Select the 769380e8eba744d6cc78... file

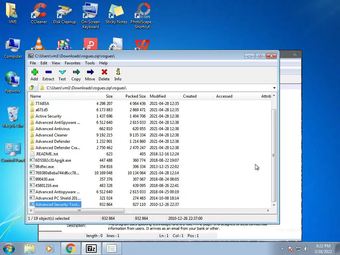(57, 173)
